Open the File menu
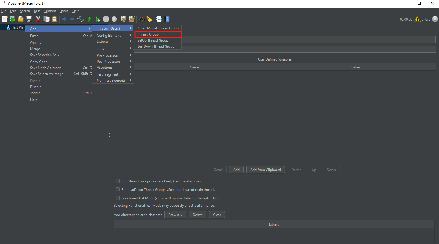 coord(3,11)
